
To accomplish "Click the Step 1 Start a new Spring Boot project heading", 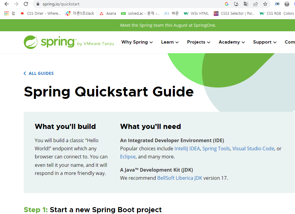I will click(93, 210).
